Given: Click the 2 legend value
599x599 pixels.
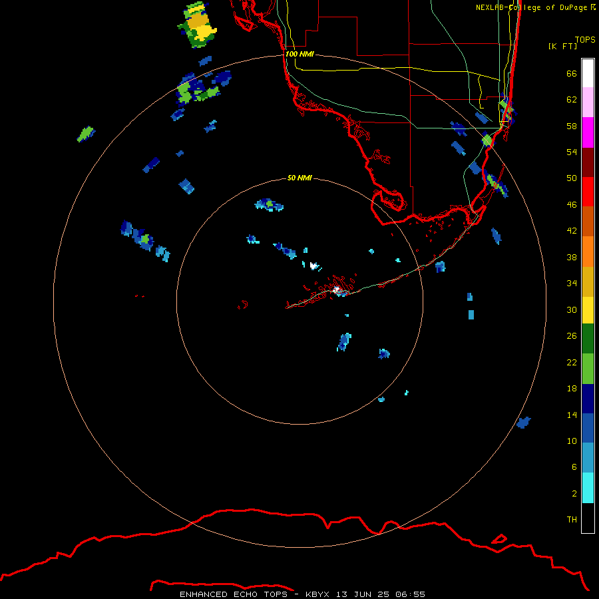Looking at the screenshot, I should (x=574, y=494).
